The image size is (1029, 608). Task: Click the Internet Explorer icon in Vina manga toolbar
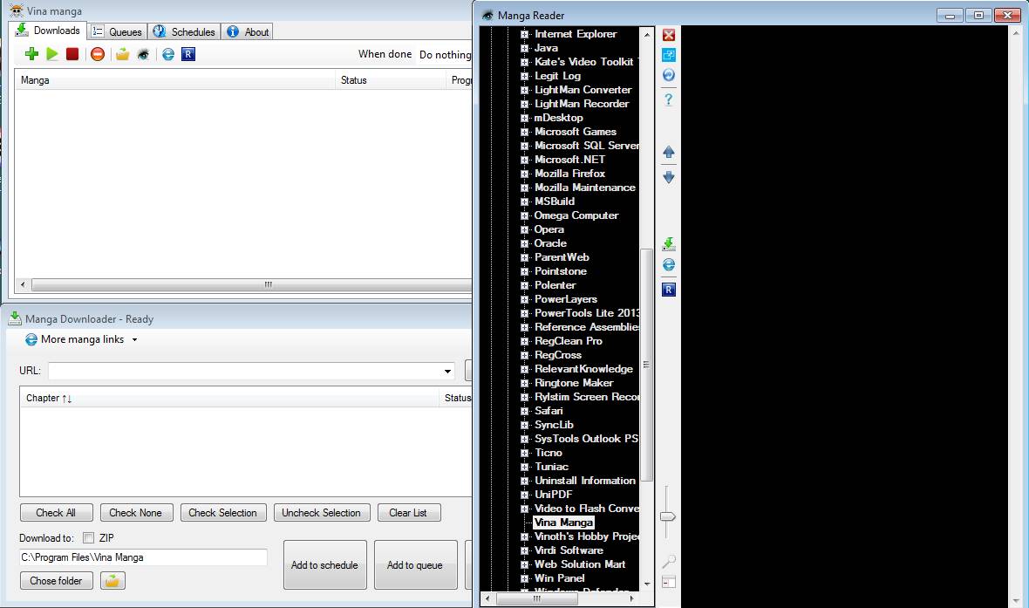point(168,54)
